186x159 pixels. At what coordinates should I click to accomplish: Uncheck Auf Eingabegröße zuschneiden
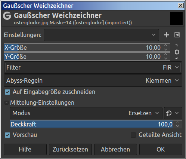click(x=7, y=92)
